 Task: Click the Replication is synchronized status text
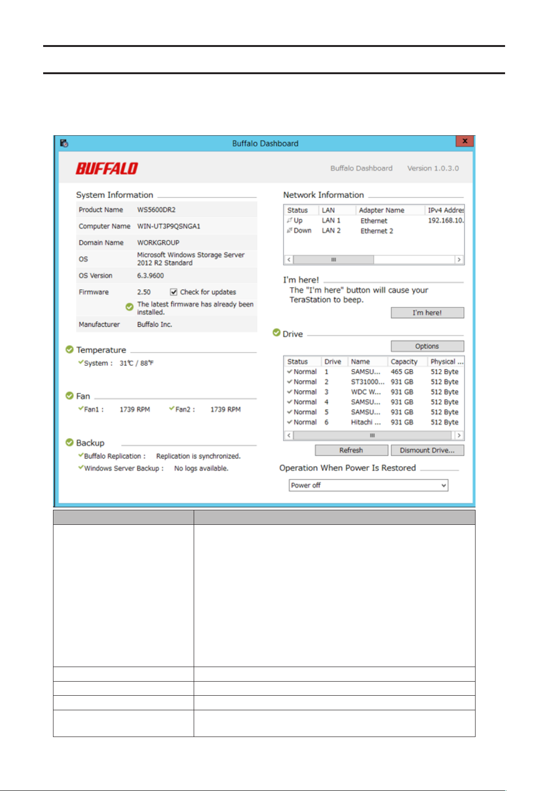tap(198, 456)
